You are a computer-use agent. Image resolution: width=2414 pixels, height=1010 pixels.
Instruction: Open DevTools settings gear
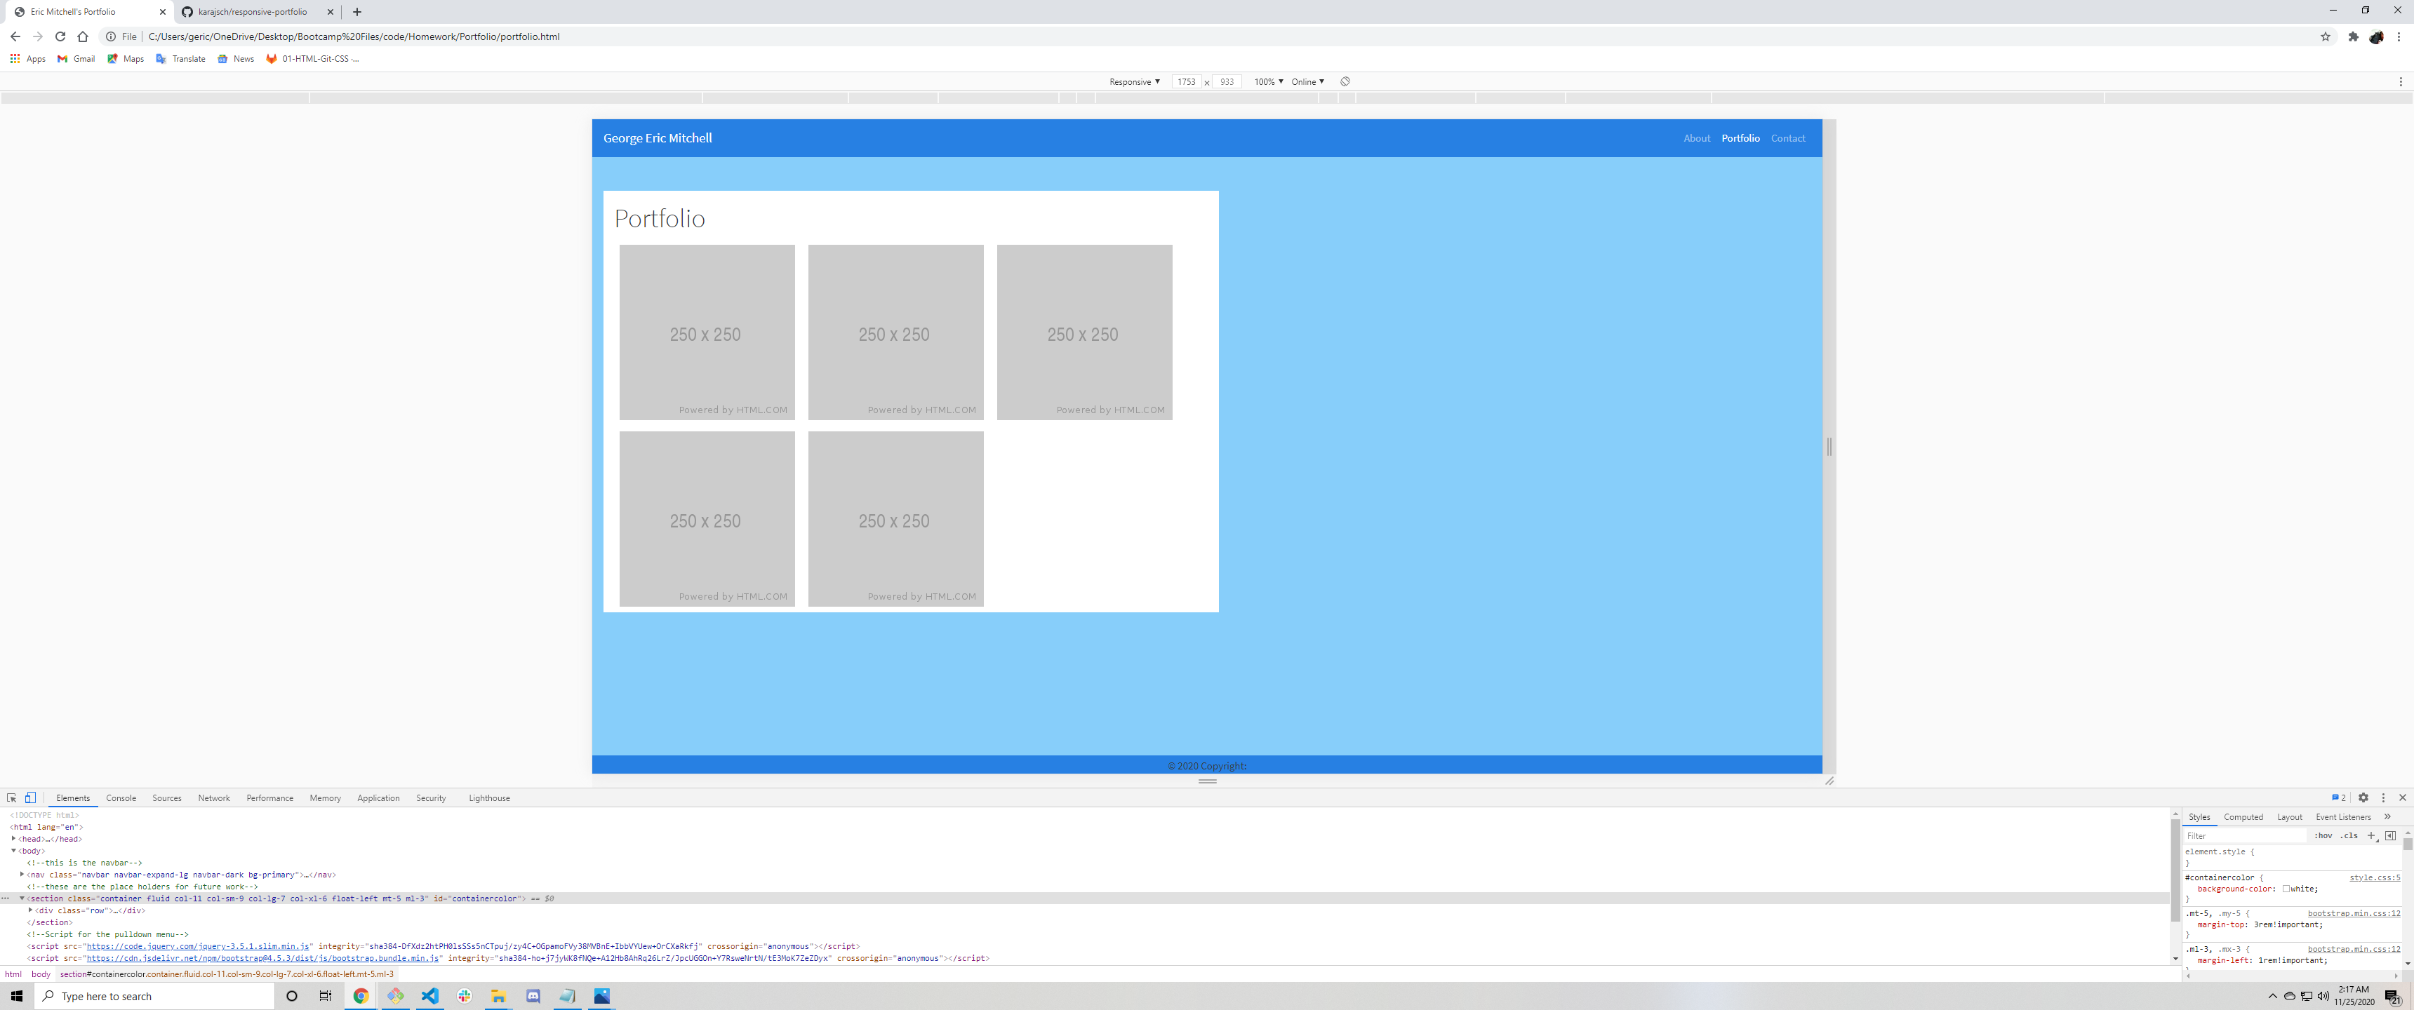2363,797
